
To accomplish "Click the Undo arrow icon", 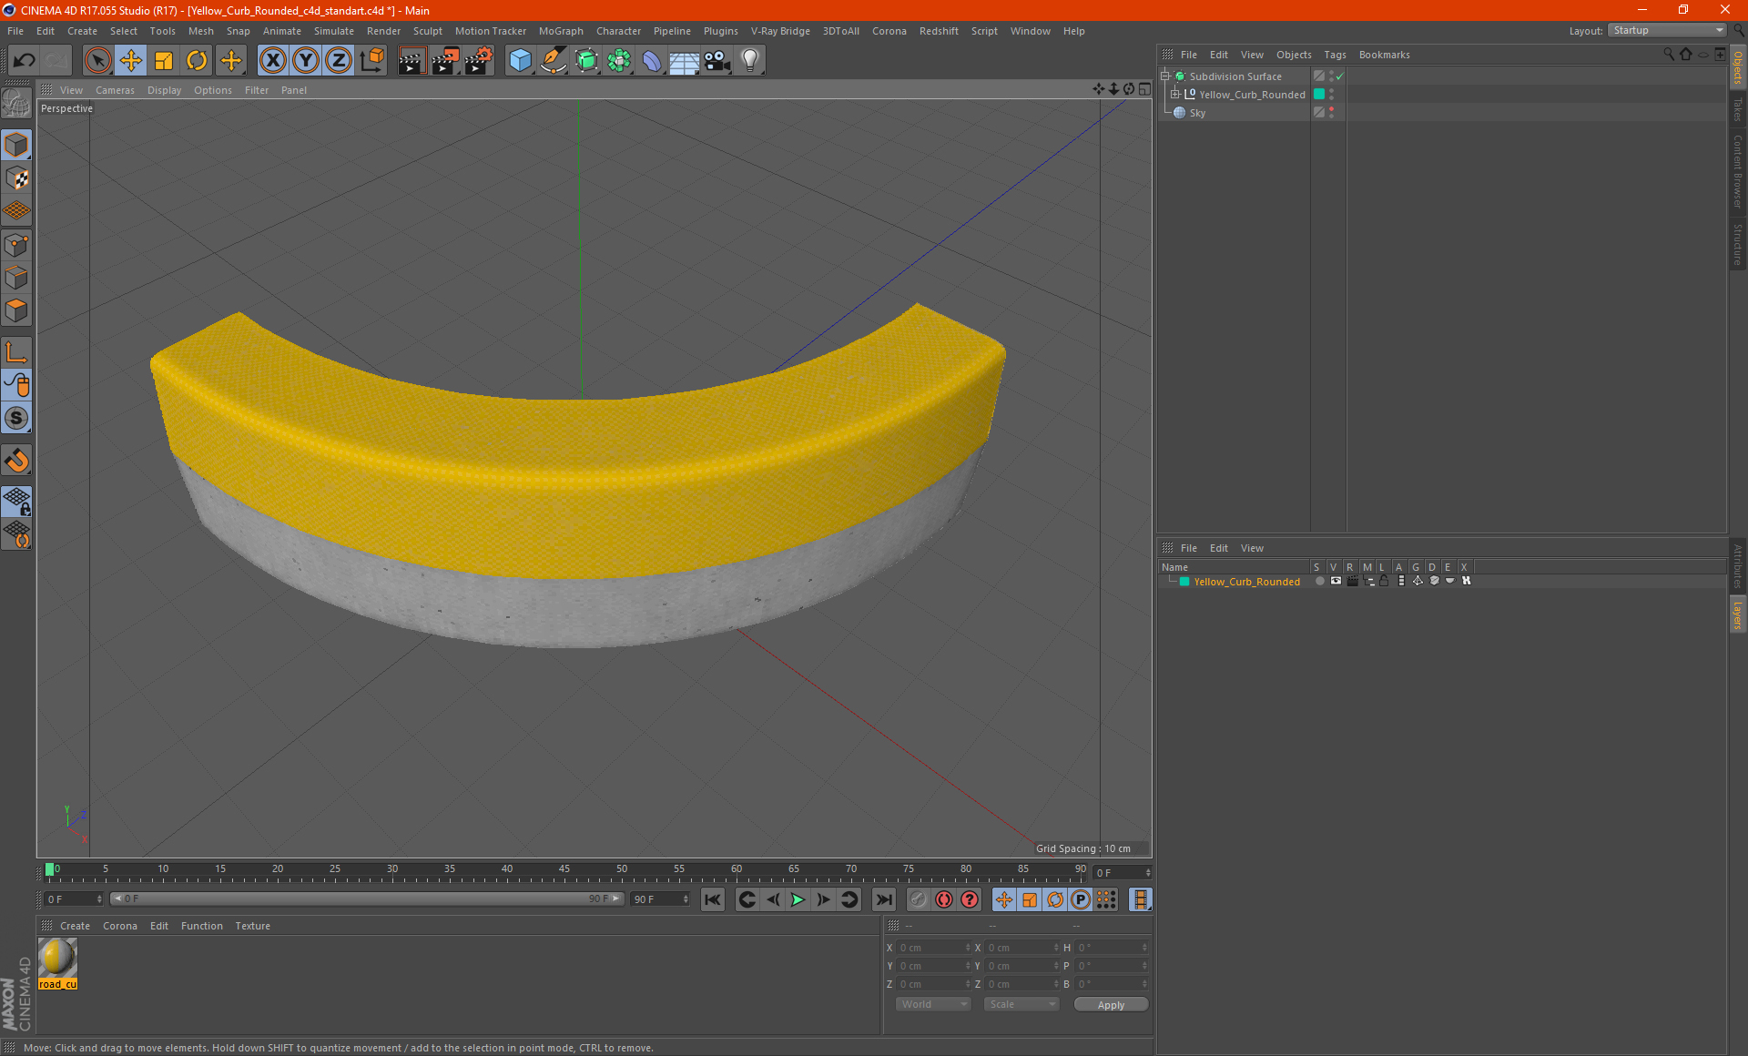I will tap(25, 61).
